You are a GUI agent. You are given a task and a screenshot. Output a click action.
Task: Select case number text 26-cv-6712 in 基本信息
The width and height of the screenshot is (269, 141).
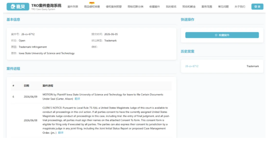28,34
